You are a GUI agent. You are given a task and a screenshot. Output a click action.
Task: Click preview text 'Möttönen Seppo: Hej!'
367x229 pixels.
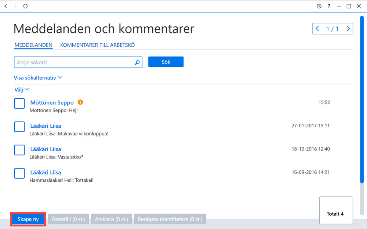54,110
